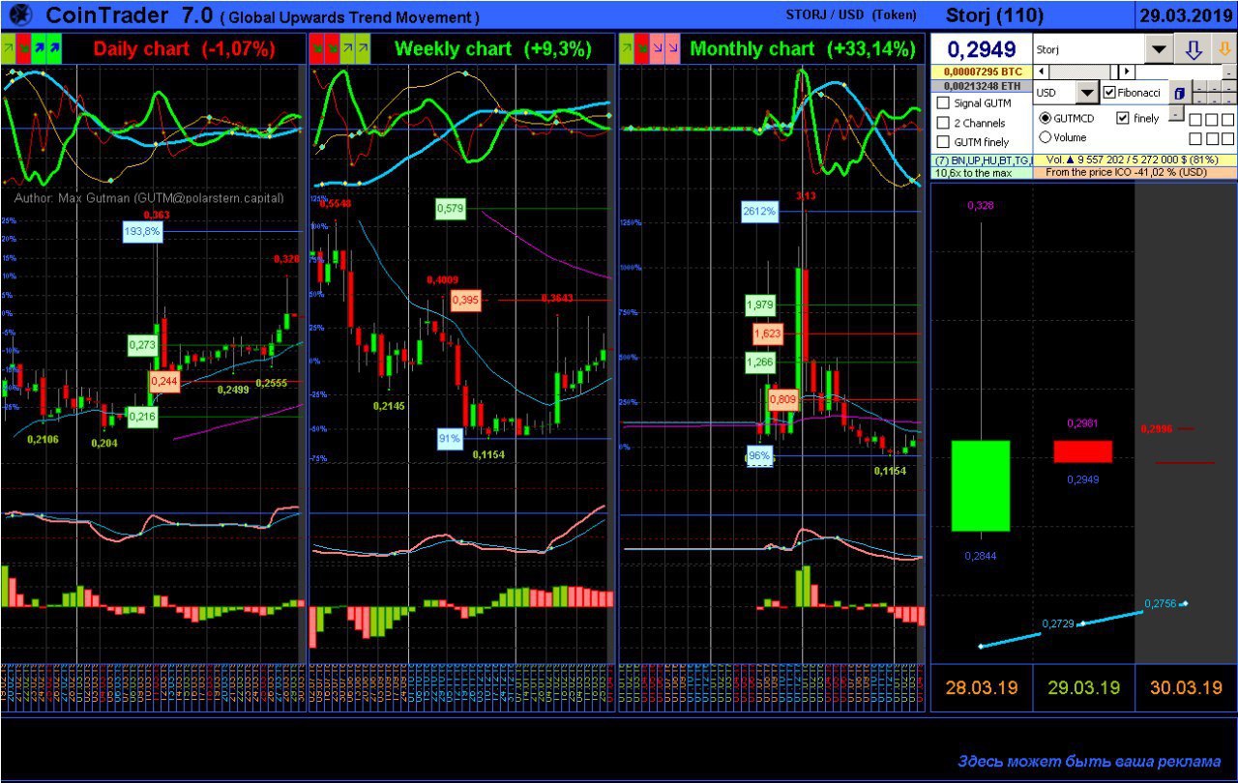Click the Daily chart (-1,07%) title
The height and width of the screenshot is (783, 1238).
pos(184,49)
